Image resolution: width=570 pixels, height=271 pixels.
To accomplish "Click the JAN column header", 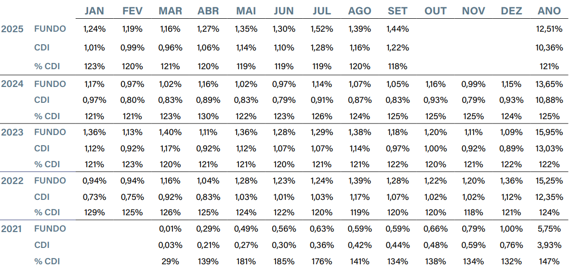I will [93, 11].
